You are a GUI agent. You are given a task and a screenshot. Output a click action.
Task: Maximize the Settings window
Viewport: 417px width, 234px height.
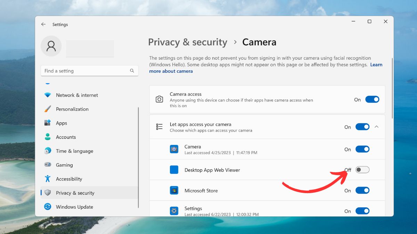369,21
